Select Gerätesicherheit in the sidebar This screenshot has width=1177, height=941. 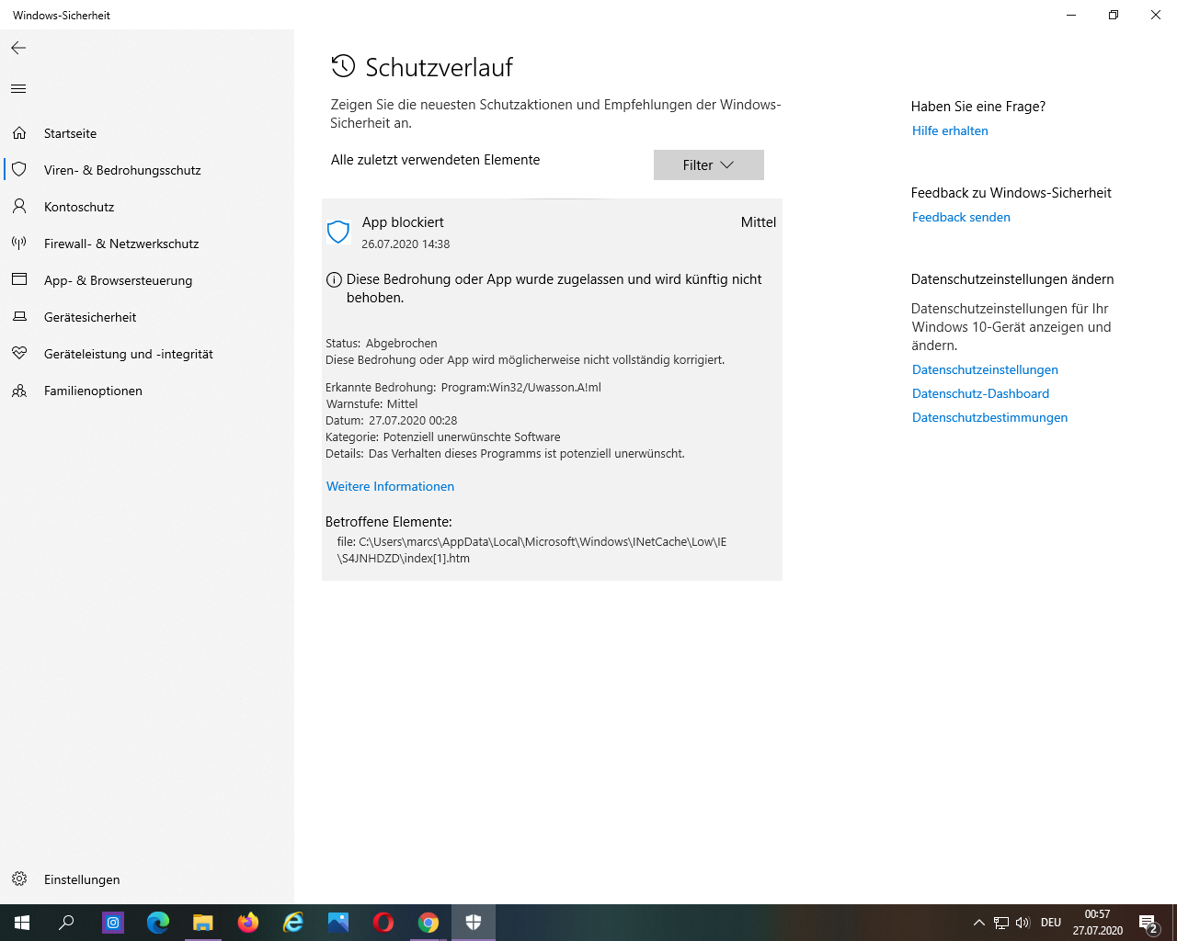coord(147,317)
